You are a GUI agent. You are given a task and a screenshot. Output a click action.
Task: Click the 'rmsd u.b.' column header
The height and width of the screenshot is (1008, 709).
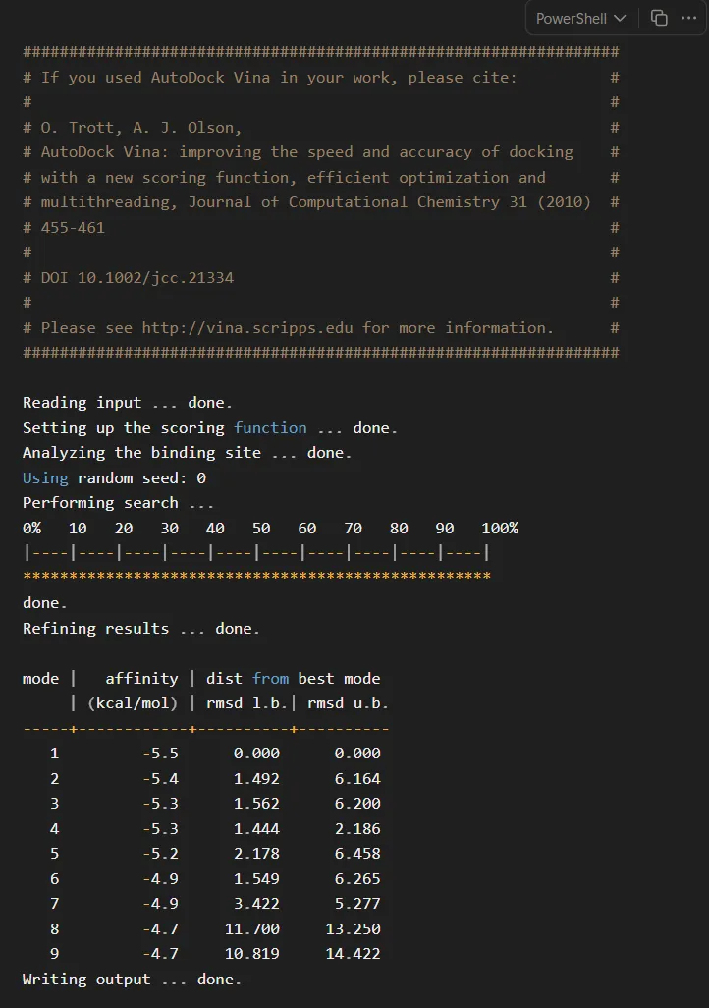pos(348,703)
